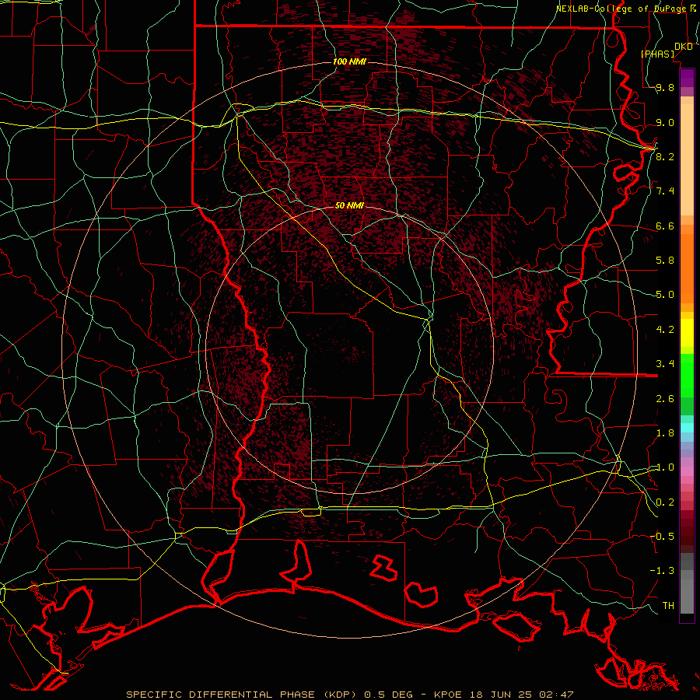Click the Specific Differential Phase caption at bottom
This screenshot has width=700, height=700.
[x=349, y=695]
